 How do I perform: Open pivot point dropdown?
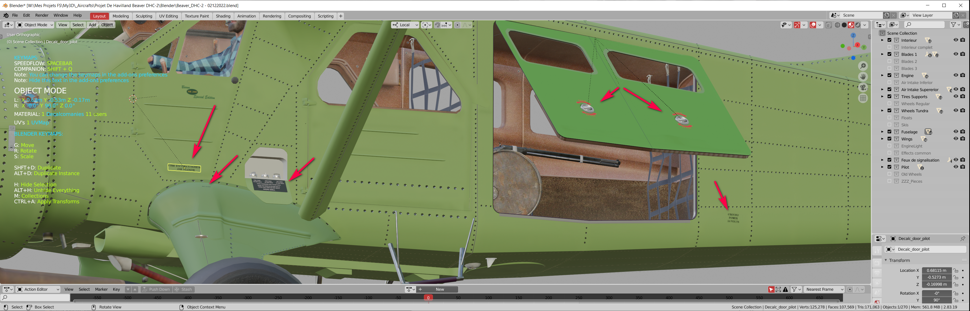(x=426, y=25)
